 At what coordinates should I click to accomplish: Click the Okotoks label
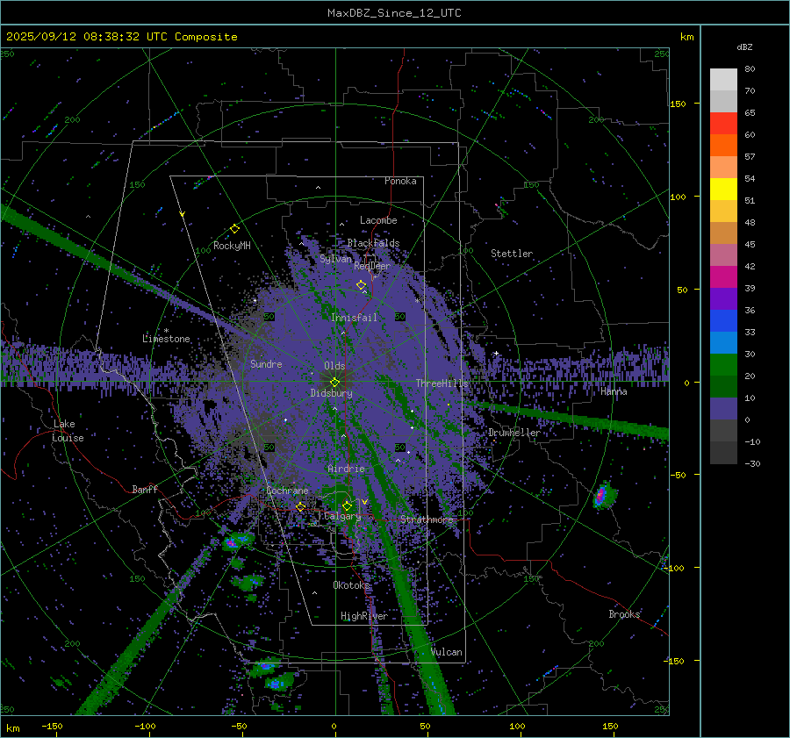point(351,584)
